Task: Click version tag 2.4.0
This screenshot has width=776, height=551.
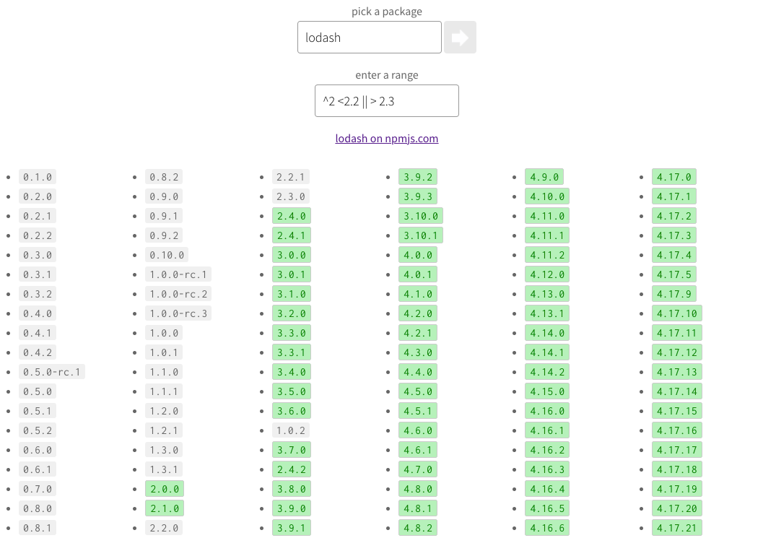Action: (292, 216)
